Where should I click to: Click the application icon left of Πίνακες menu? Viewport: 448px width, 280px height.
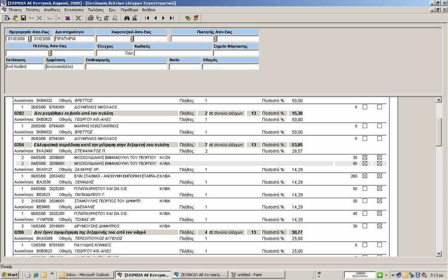pos(3,10)
